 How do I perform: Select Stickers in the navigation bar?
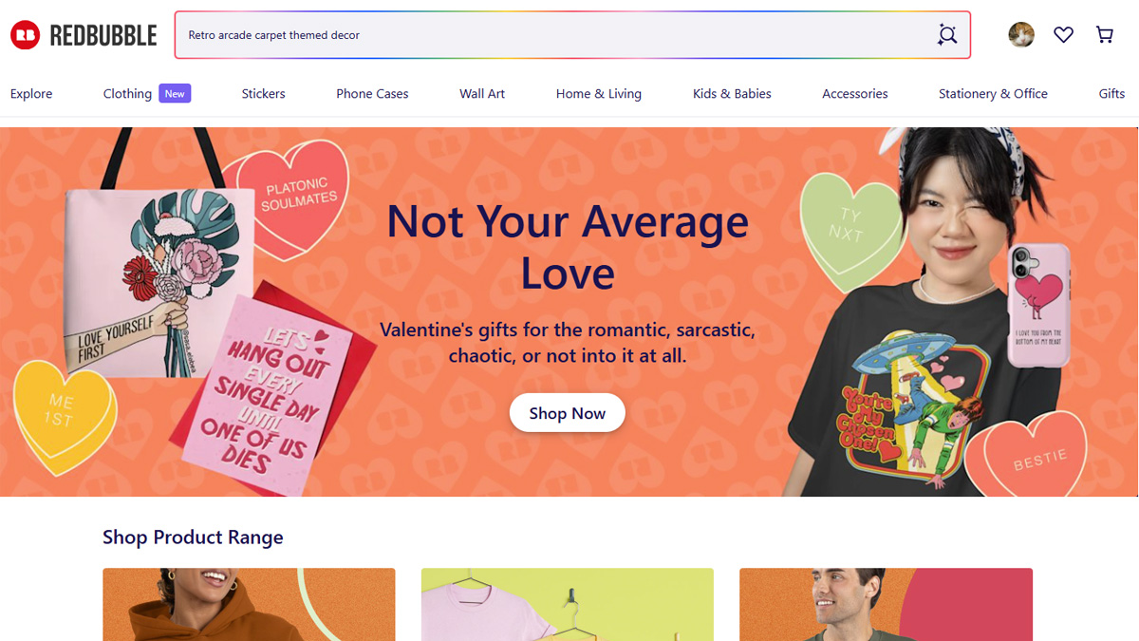tap(263, 94)
